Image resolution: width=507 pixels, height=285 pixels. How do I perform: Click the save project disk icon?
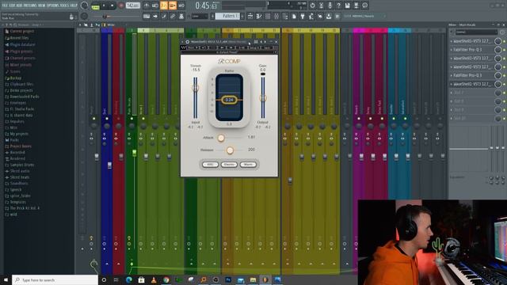(347, 6)
